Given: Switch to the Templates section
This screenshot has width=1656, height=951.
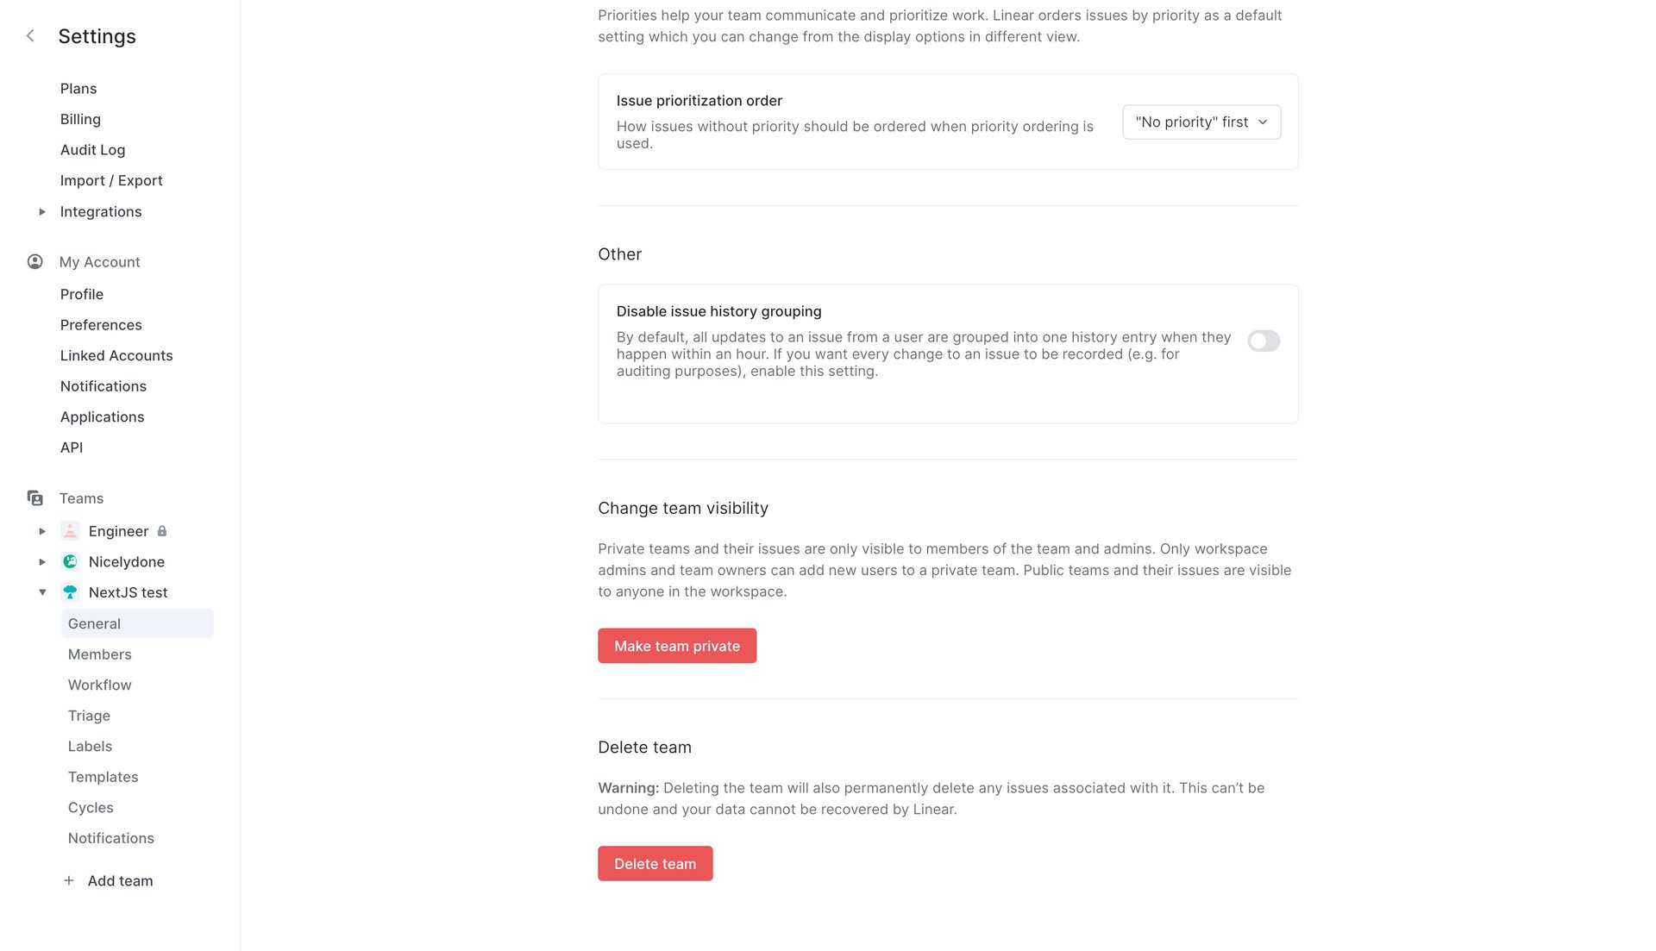Looking at the screenshot, I should [103, 776].
